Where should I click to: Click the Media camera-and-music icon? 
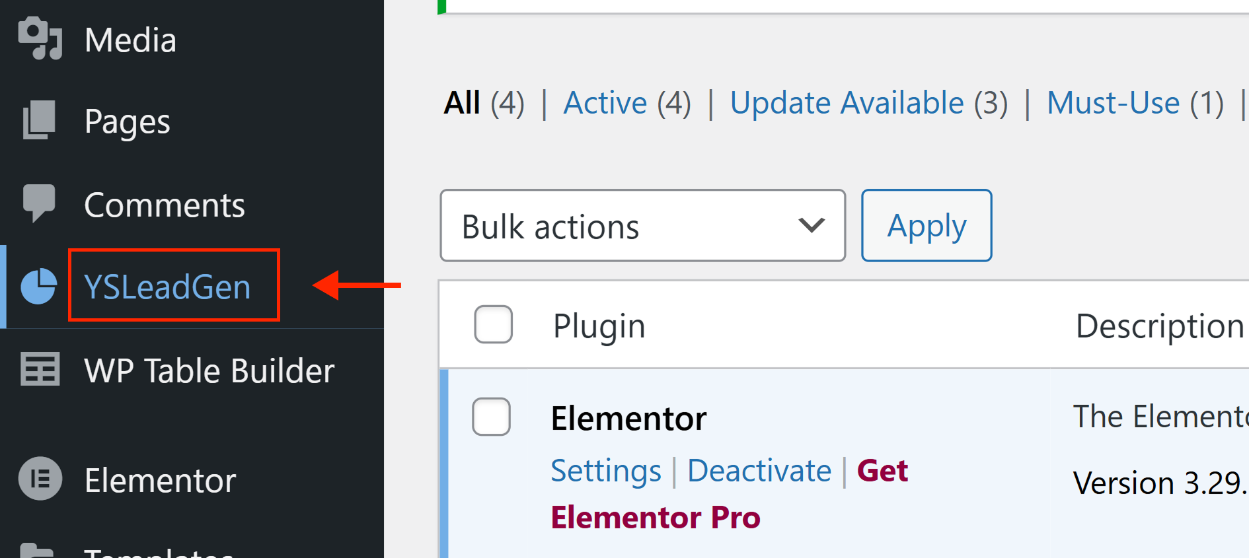coord(40,38)
